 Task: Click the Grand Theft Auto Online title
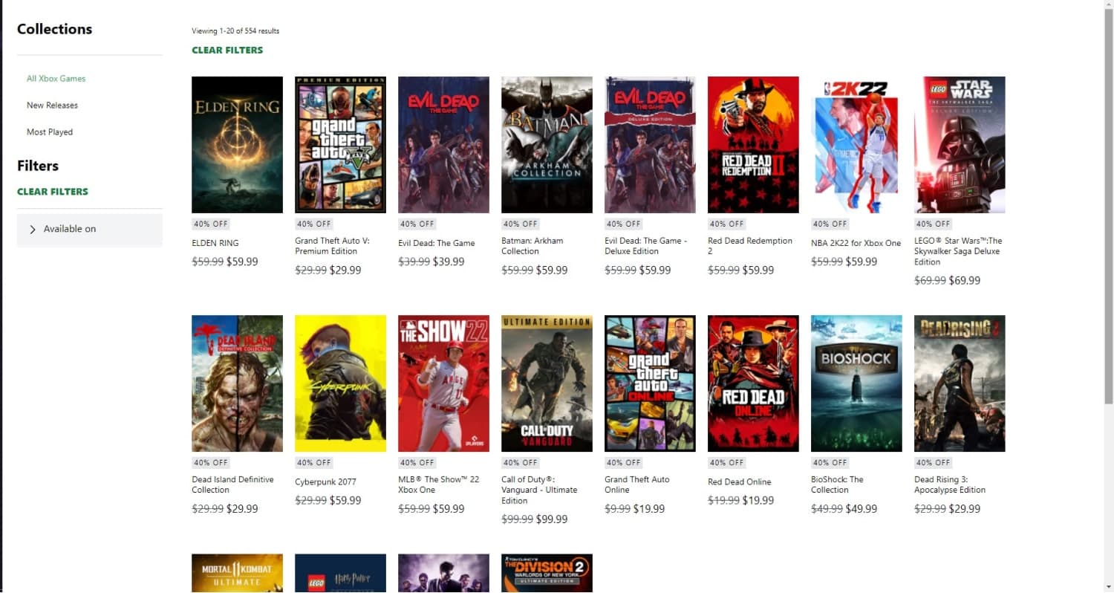tap(637, 485)
